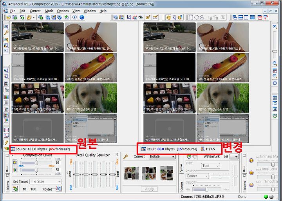Click the cascade windows icon
The image size is (282, 201).
[235, 17]
